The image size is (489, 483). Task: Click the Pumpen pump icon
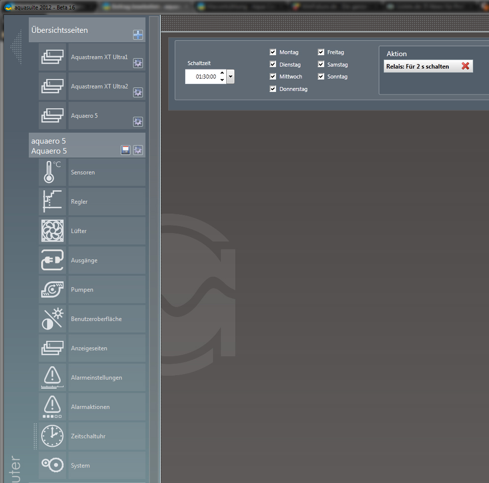53,289
